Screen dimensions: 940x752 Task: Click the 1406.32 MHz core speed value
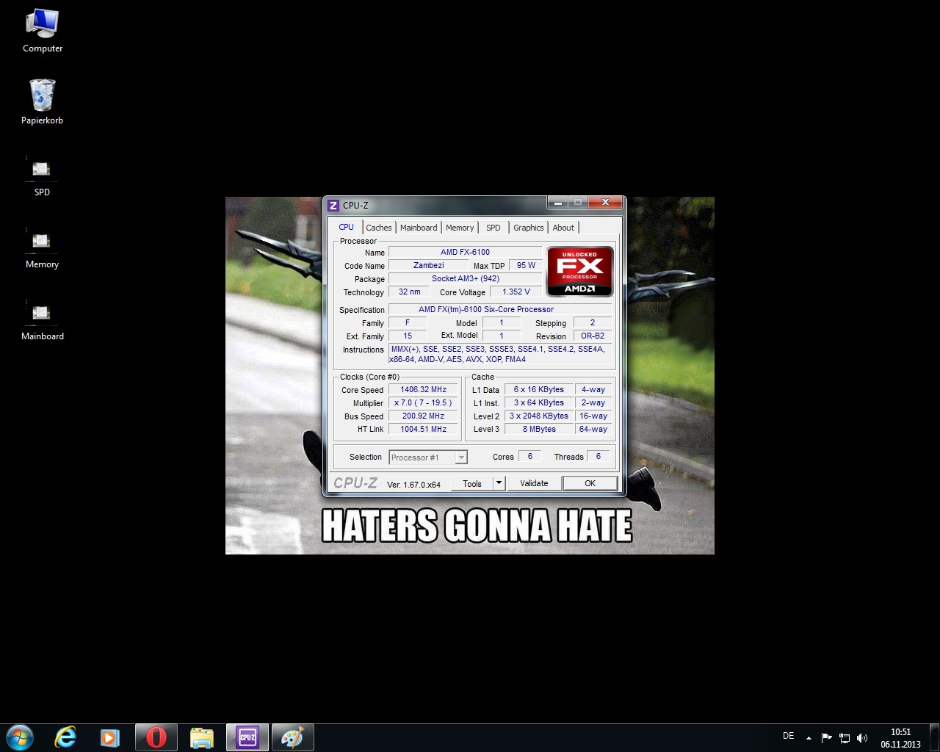click(x=423, y=389)
